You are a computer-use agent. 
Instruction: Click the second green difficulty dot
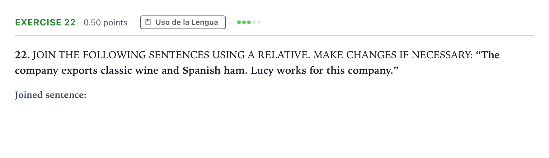(244, 22)
